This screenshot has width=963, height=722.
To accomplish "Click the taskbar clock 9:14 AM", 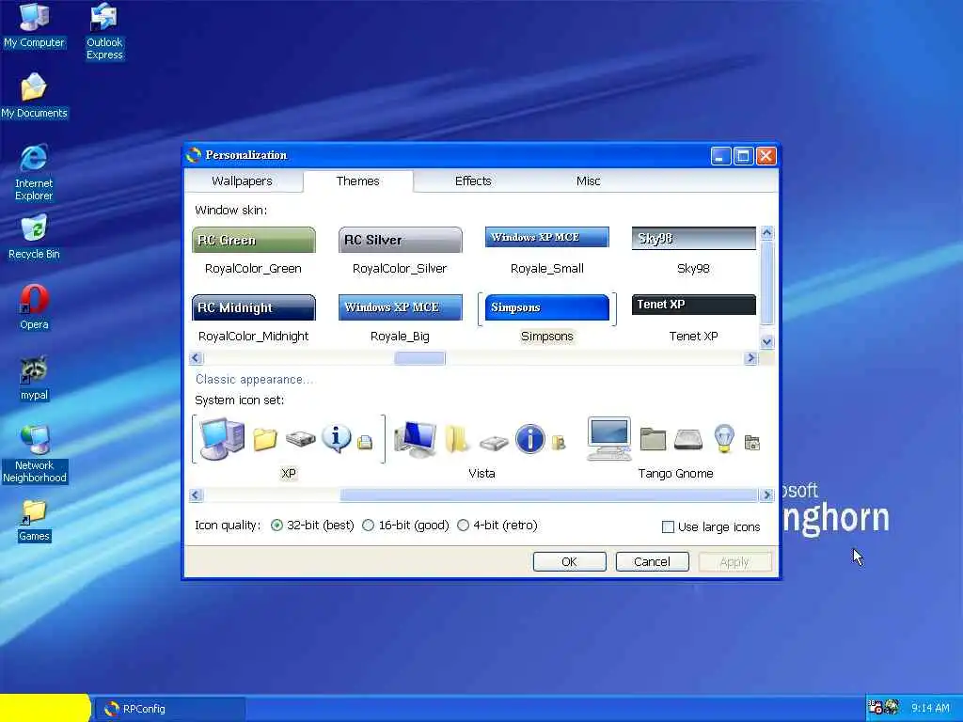I will [x=930, y=708].
